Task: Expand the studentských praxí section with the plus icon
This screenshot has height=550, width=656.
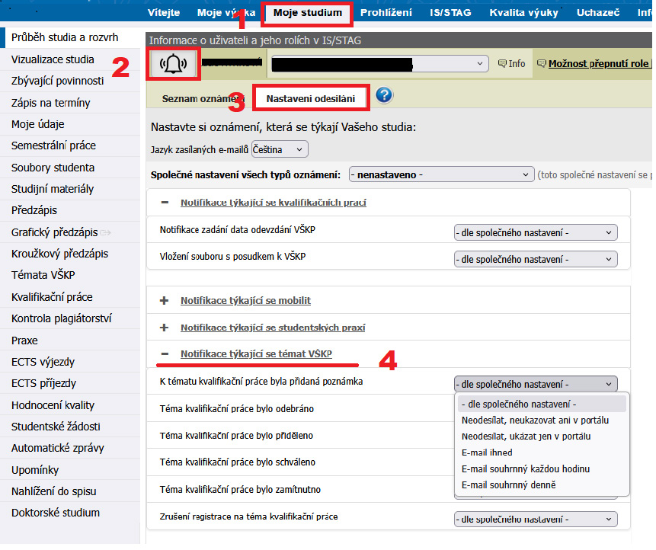Action: click(x=164, y=328)
